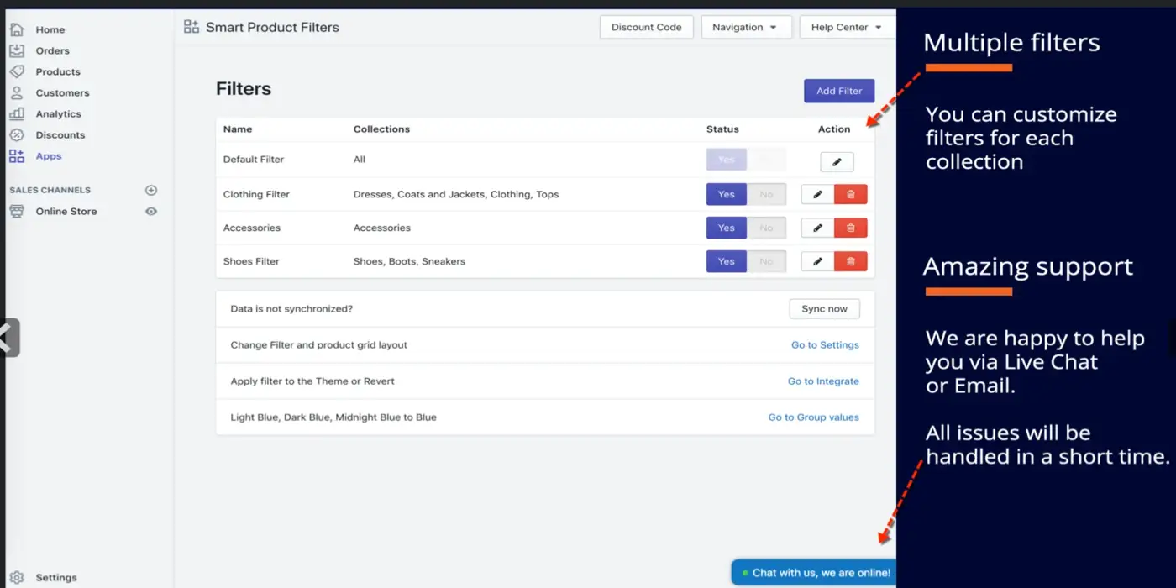
Task: Open Products in the sidebar
Action: tap(58, 72)
